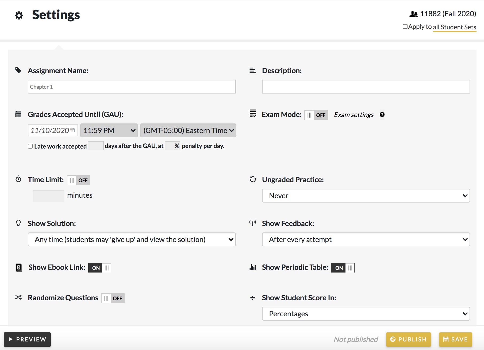Enable the Late work accepted checkbox
The image size is (484, 350).
(30, 146)
